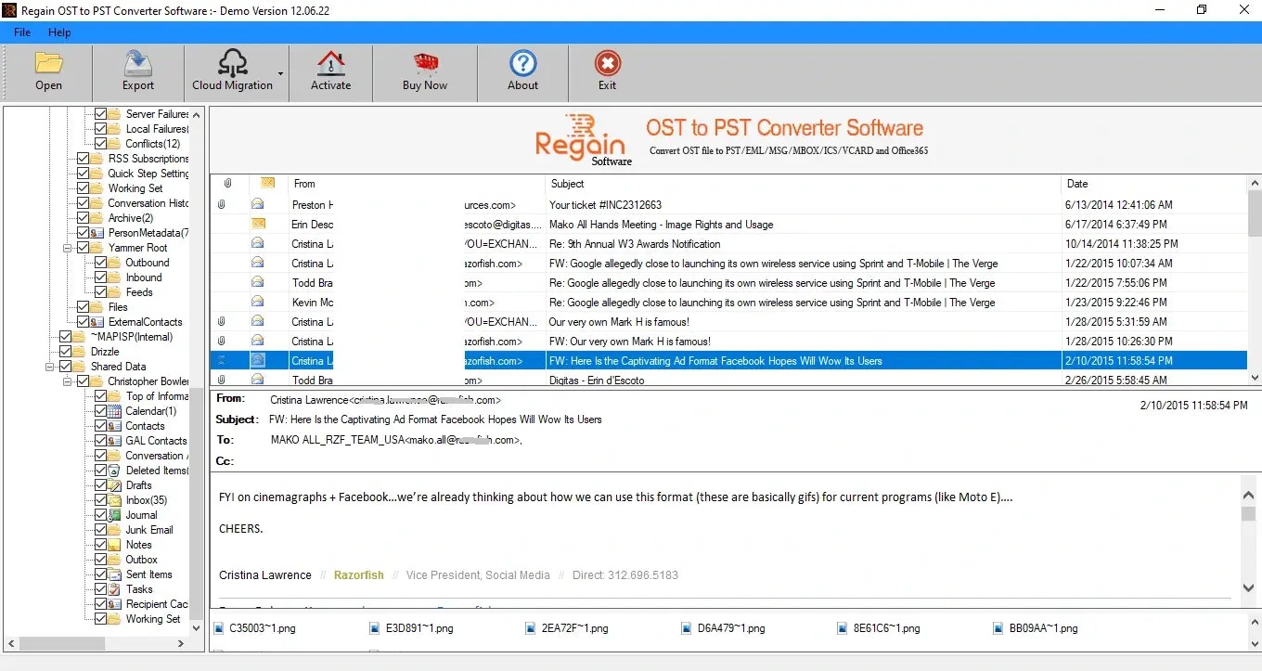
Task: Click envelope icon on the Preston H row
Action: [x=258, y=205]
